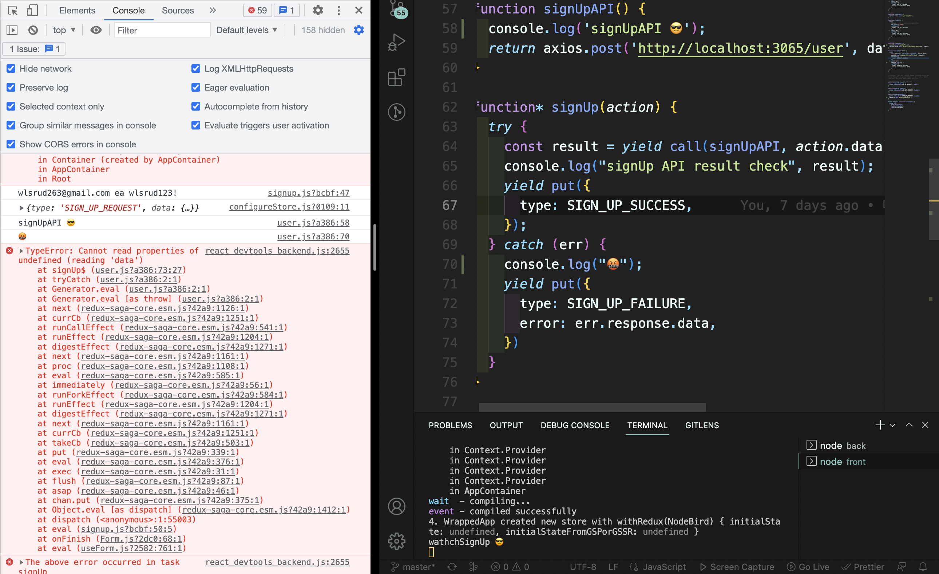The image size is (939, 574).
Task: Expand the SIGN_UP_REQUEST object log
Action: pos(21,208)
